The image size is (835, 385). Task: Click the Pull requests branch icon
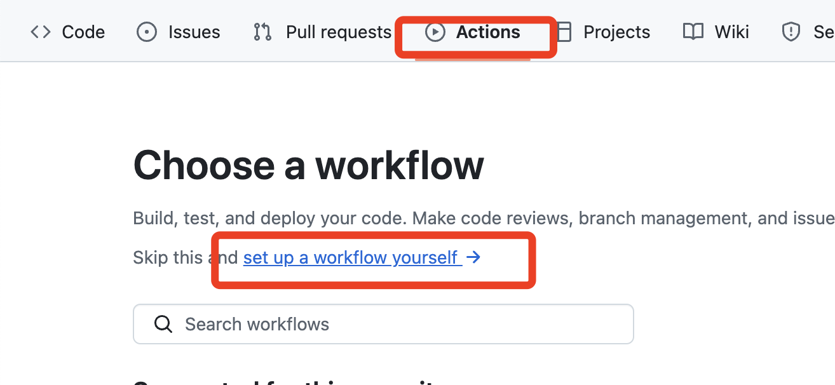(262, 32)
